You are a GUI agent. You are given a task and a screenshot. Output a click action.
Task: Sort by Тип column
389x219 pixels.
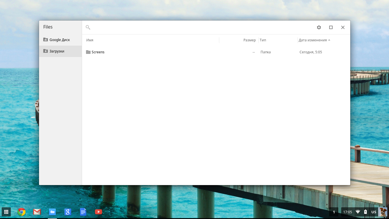[263, 40]
